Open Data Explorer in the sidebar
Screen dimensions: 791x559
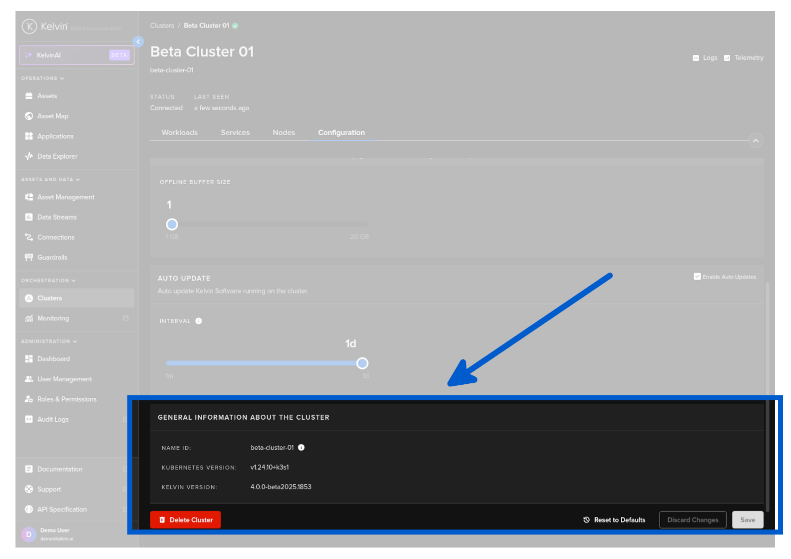[x=57, y=156]
